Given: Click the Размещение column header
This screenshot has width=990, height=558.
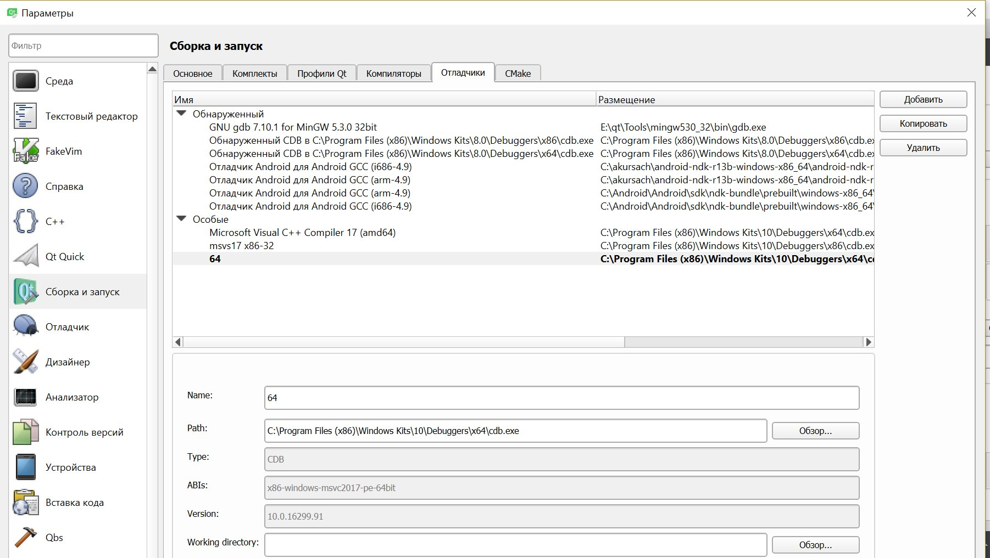Looking at the screenshot, I should point(735,99).
